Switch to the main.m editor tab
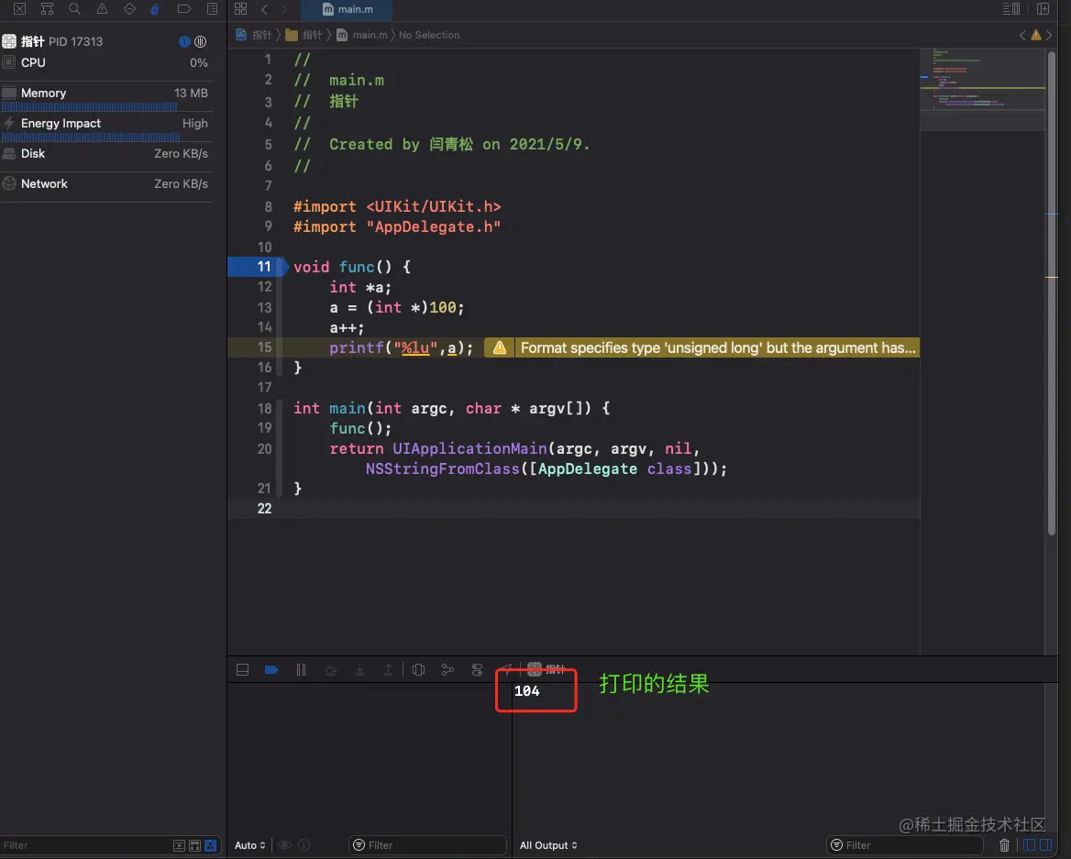Viewport: 1071px width, 859px height. click(348, 9)
